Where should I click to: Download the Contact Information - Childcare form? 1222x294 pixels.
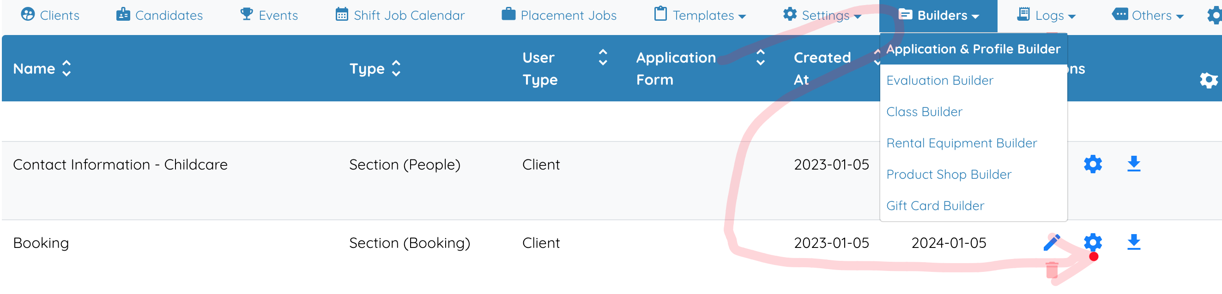pos(1133,164)
